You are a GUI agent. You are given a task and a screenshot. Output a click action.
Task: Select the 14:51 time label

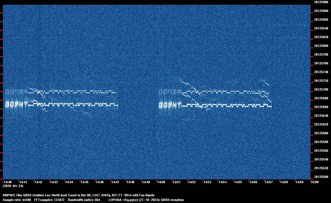pos(177,182)
